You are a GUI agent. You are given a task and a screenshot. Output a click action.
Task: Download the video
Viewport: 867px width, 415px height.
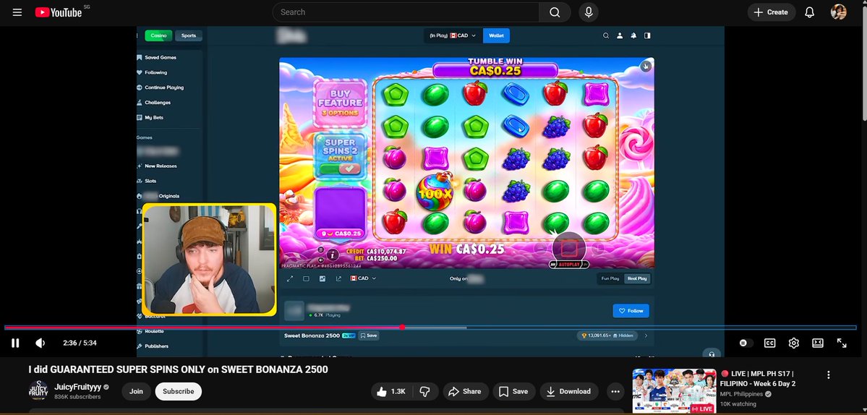pos(569,391)
